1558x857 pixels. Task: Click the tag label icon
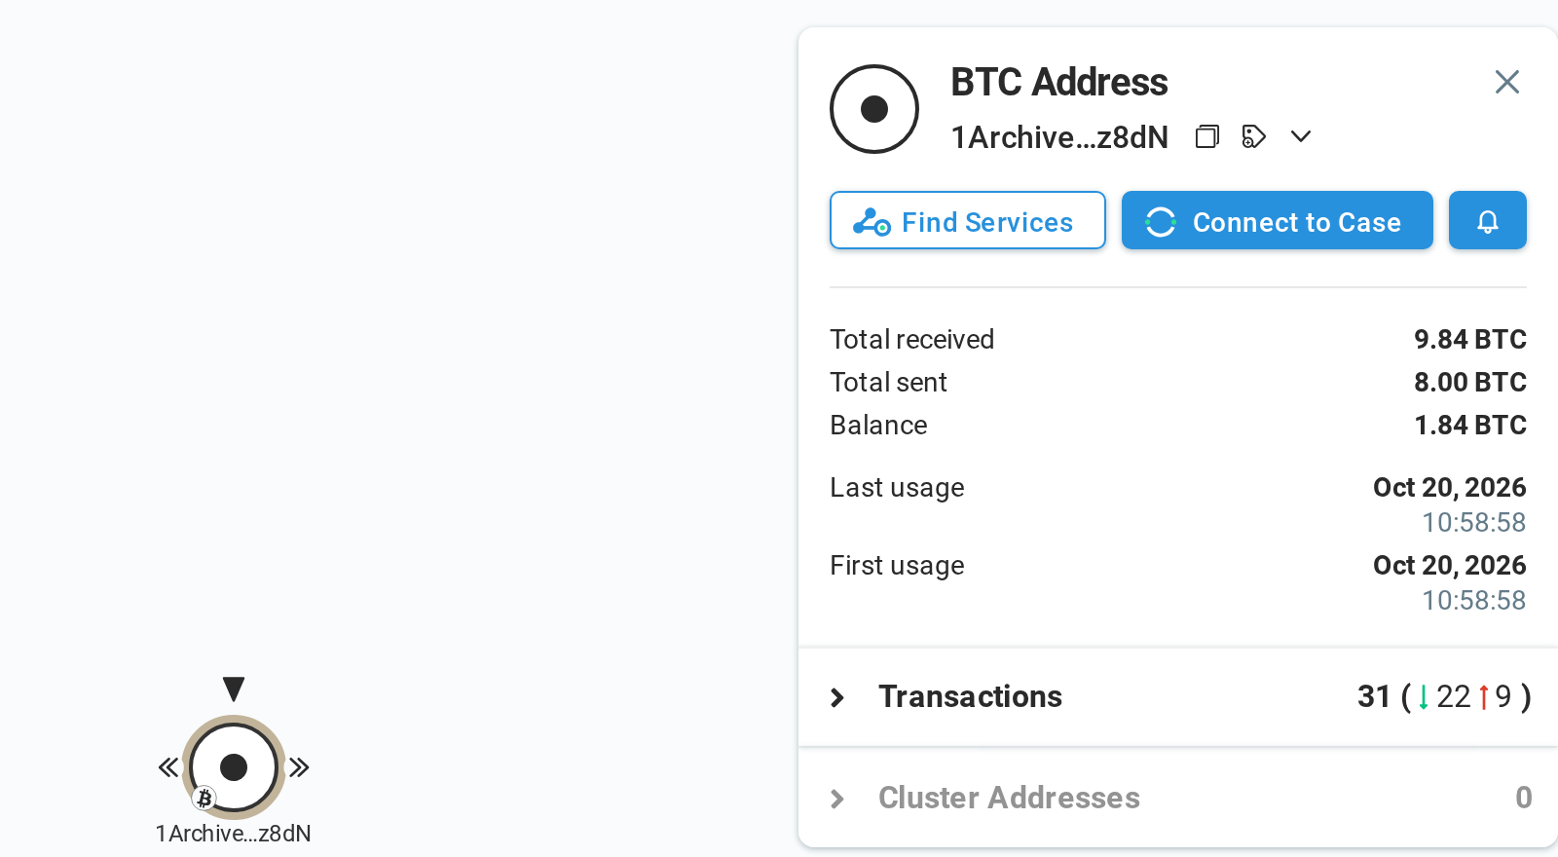coord(1254,136)
